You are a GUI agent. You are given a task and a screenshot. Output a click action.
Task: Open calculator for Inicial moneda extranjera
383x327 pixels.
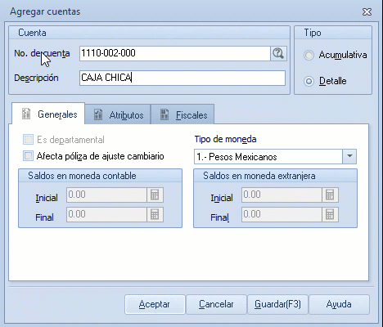point(330,195)
